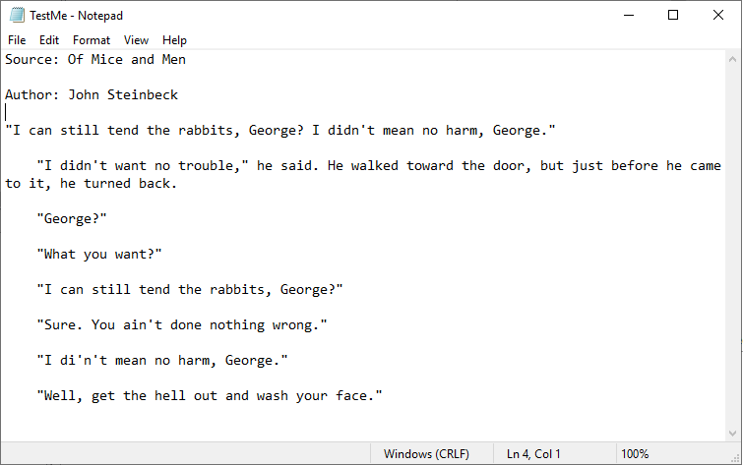Open the File menu
The height and width of the screenshot is (465, 743).
tap(17, 40)
